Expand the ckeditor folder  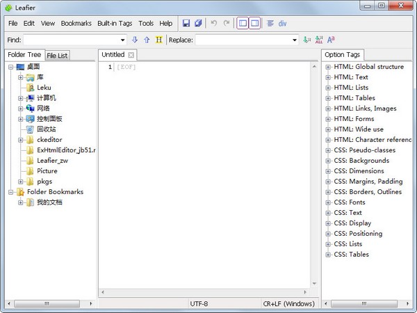tap(20, 140)
